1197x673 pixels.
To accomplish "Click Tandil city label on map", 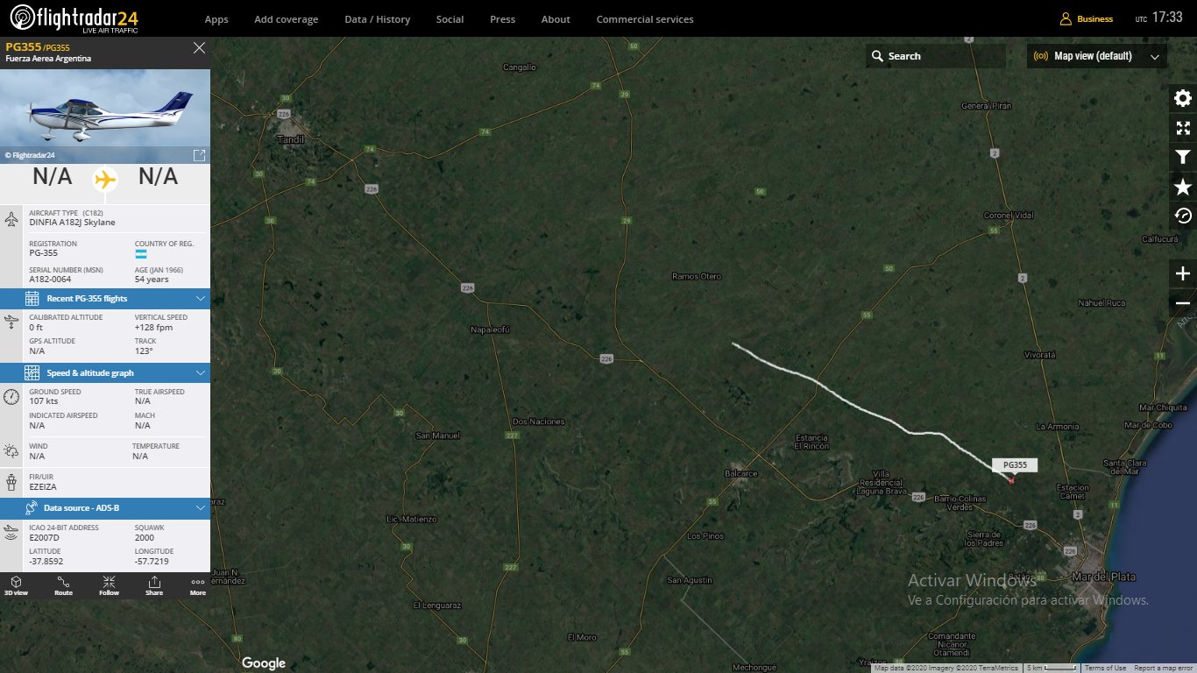I will point(289,139).
